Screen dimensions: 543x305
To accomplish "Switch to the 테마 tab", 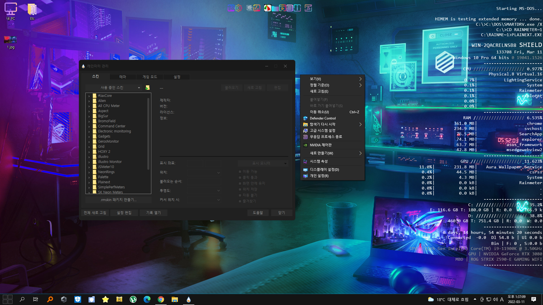I will pos(123,77).
